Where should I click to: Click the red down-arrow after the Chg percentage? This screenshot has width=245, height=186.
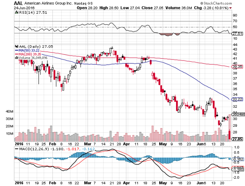tap(230, 8)
